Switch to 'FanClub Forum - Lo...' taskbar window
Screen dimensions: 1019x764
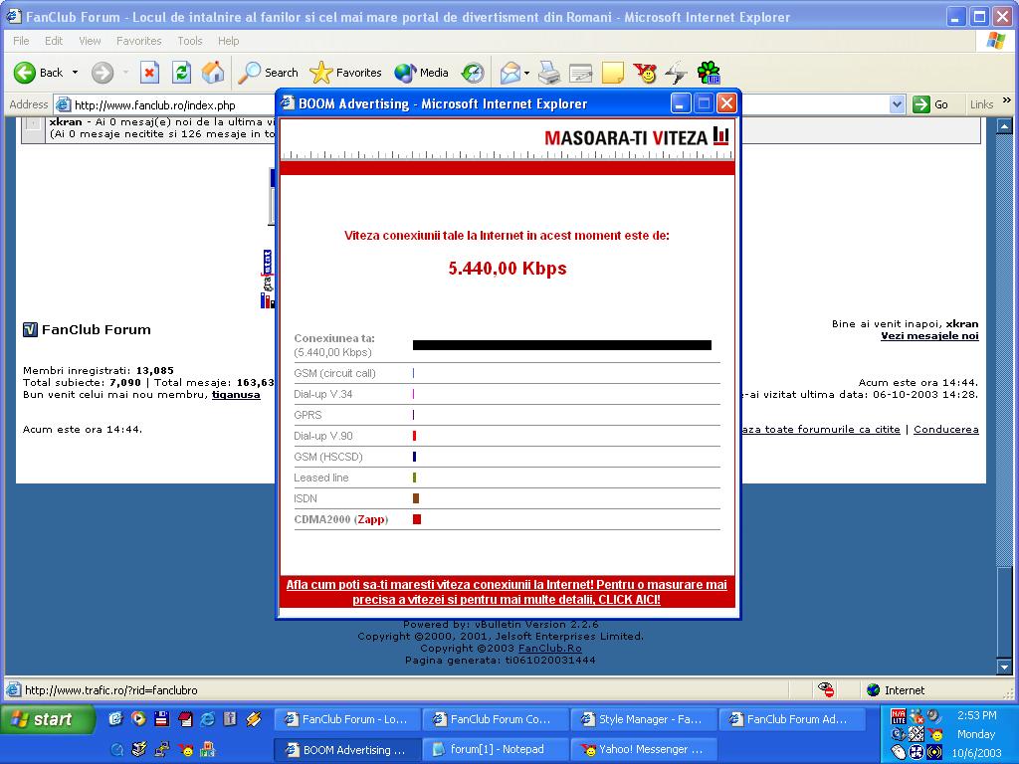(x=345, y=719)
